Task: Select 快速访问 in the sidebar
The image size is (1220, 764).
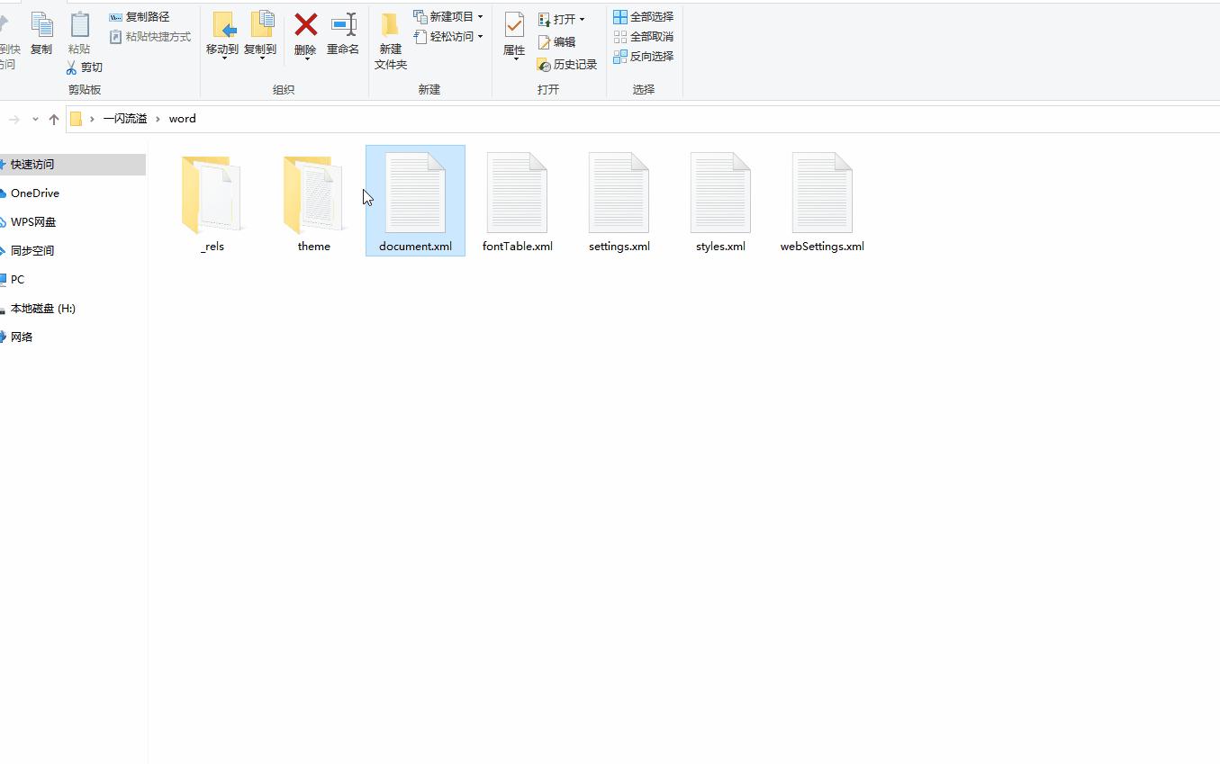Action: point(33,165)
